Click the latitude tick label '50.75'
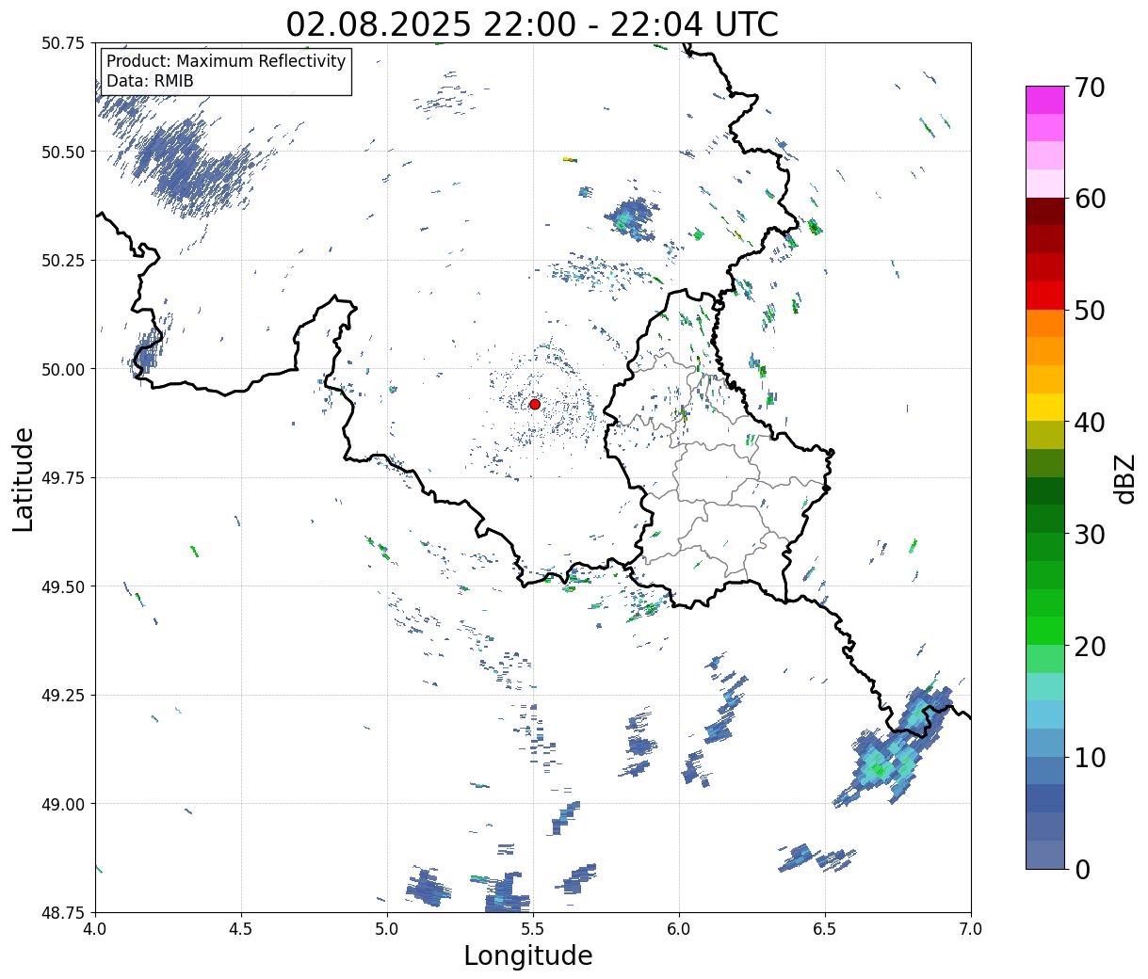This screenshot has height=979, width=1148. (63, 43)
